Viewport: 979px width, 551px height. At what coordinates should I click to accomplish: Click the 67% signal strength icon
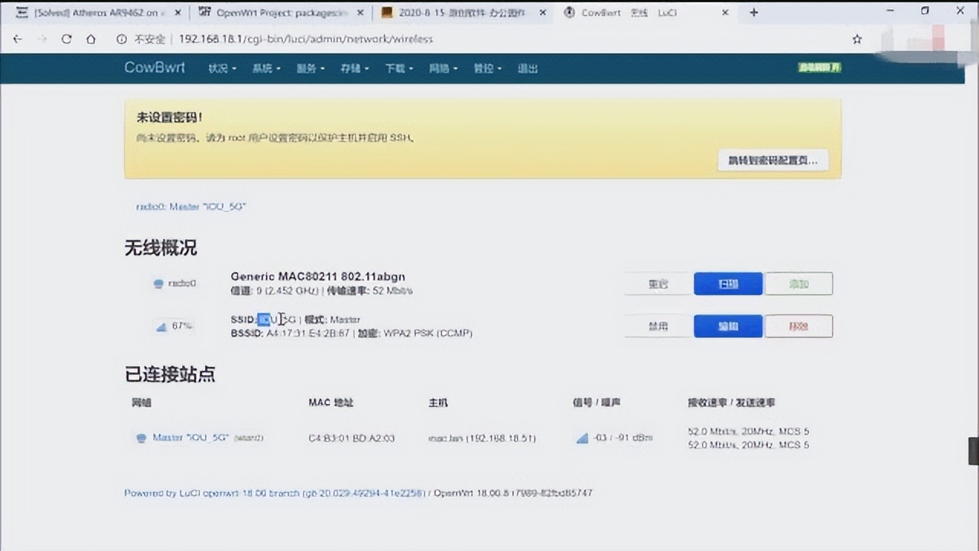pyautogui.click(x=161, y=325)
